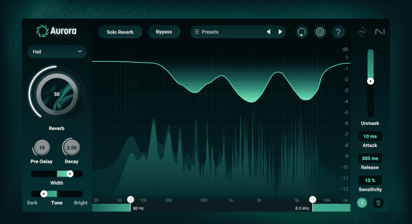Click the 300 ms Release value field
412x224 pixels.
point(370,158)
